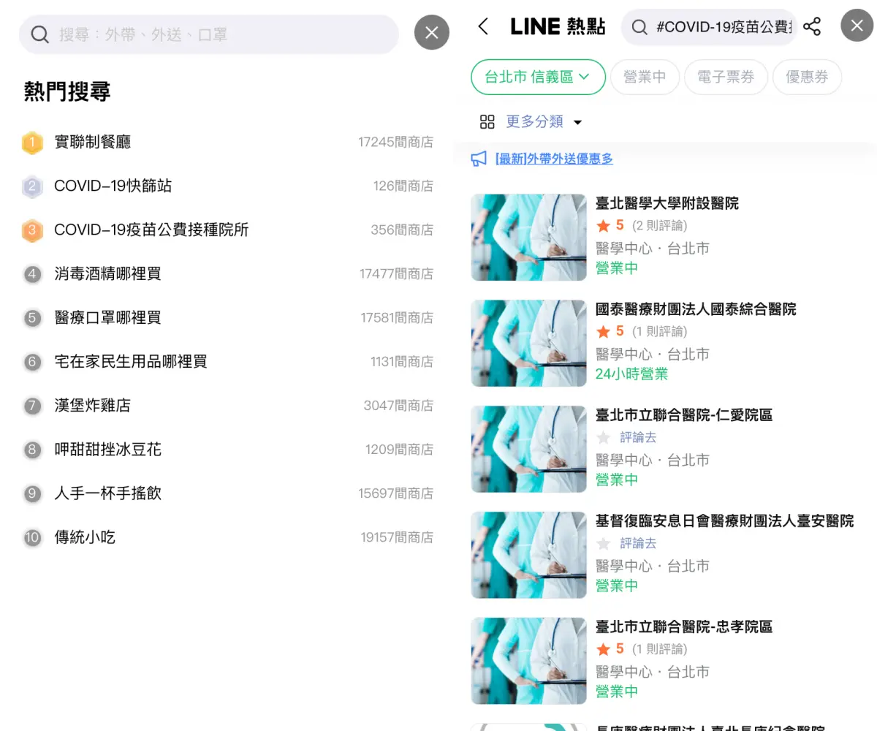Click the rating star for 臺北醫學大學附設醫院

(x=603, y=225)
